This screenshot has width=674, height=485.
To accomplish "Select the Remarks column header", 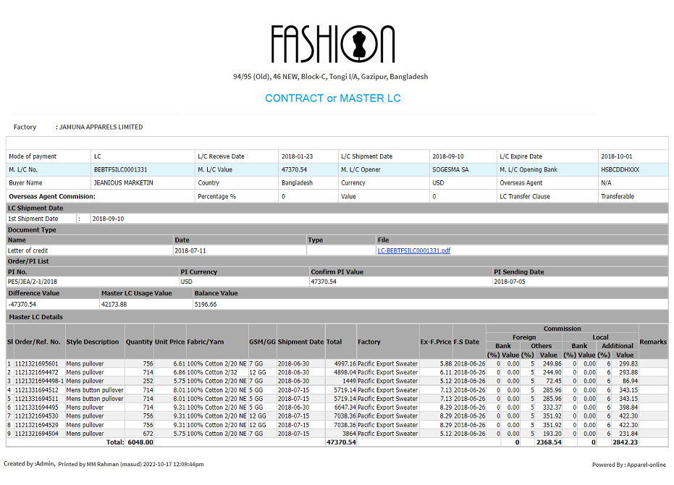I will pos(653,342).
